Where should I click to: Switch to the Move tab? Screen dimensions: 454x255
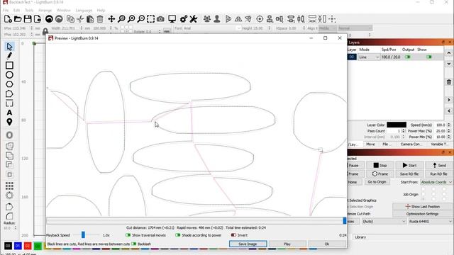[x=370, y=144]
